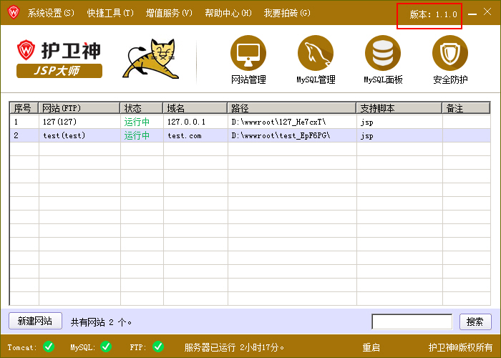Viewport: 501px width, 358px height.
Task: Sort by the 状态 column header
Action: 142,108
